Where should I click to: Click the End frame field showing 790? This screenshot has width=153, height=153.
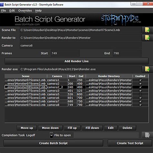pyautogui.click(x=127, y=53)
